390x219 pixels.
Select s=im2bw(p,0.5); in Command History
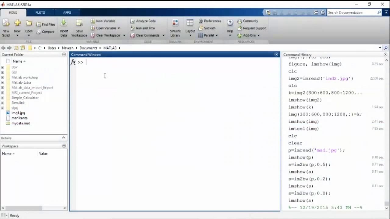[309, 165]
